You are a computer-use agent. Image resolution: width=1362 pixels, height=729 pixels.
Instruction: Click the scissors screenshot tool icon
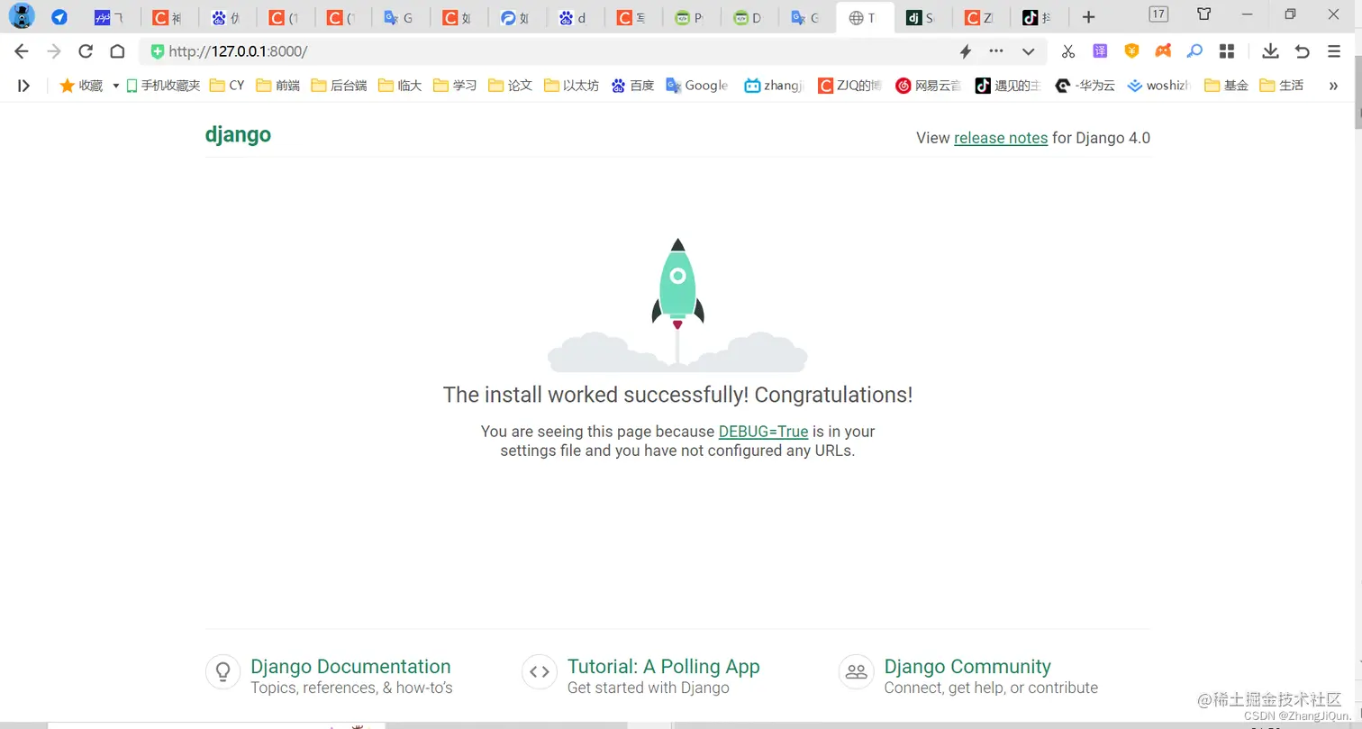tap(1068, 51)
